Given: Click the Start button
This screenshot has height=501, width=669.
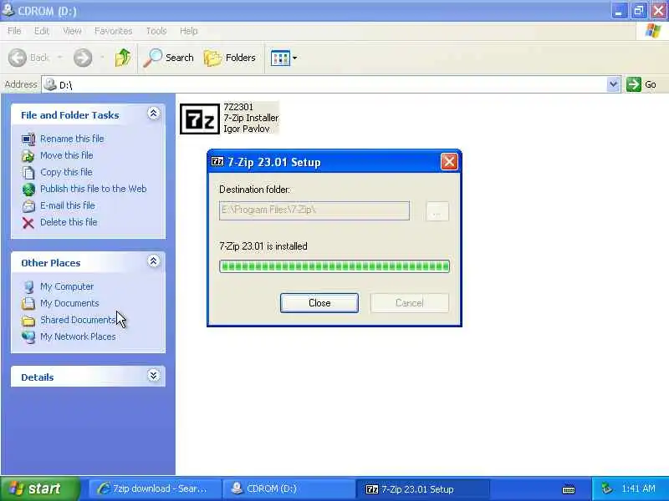Looking at the screenshot, I should 39,488.
